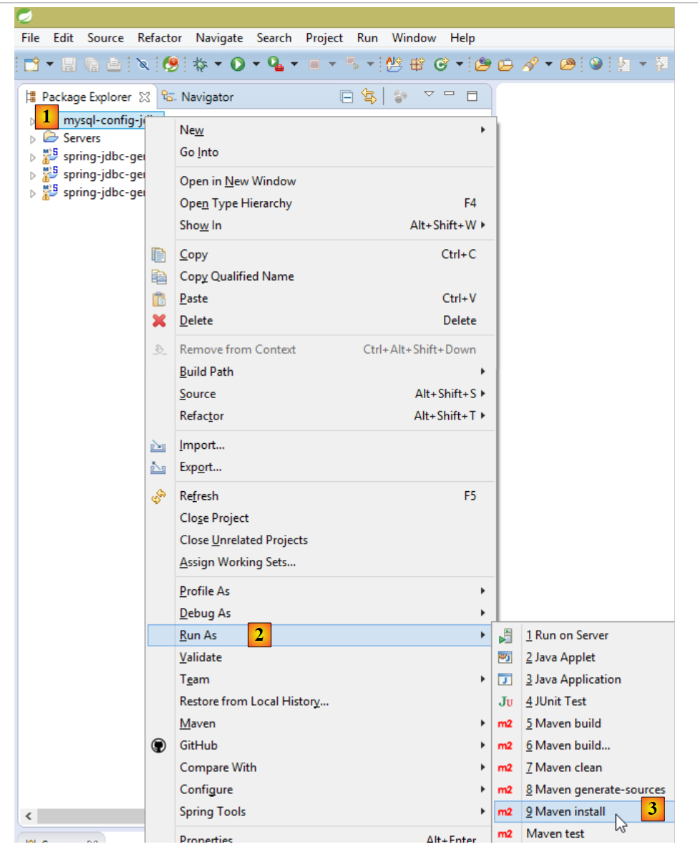Click the horizontal scrollbar left arrow

coord(28,816)
